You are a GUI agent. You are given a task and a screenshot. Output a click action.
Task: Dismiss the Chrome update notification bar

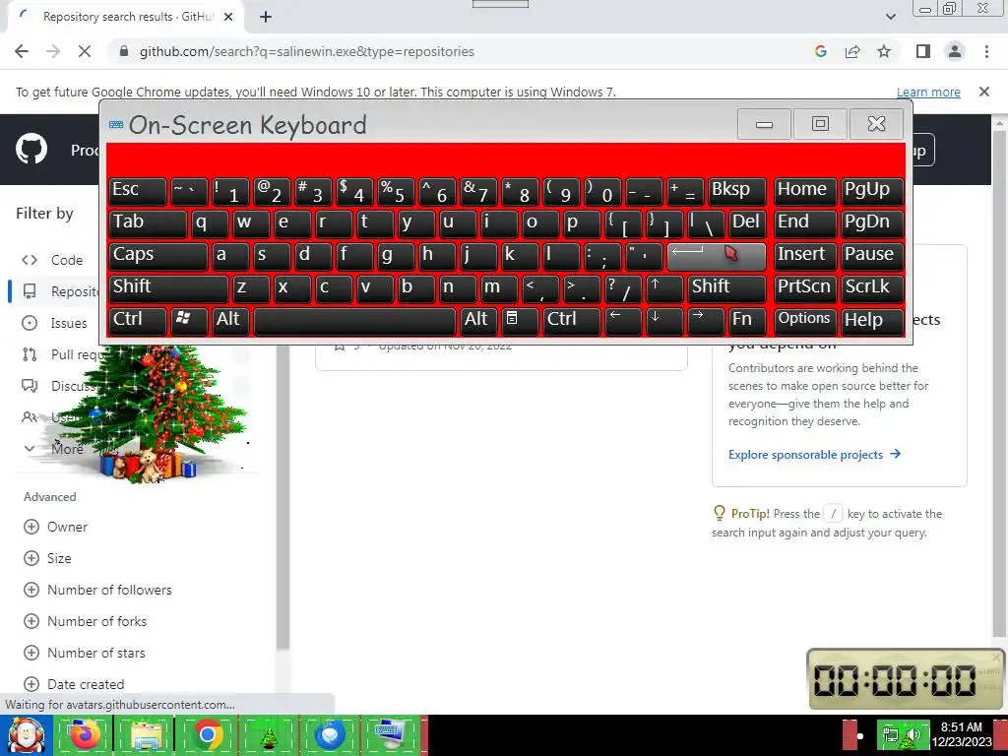point(984,92)
